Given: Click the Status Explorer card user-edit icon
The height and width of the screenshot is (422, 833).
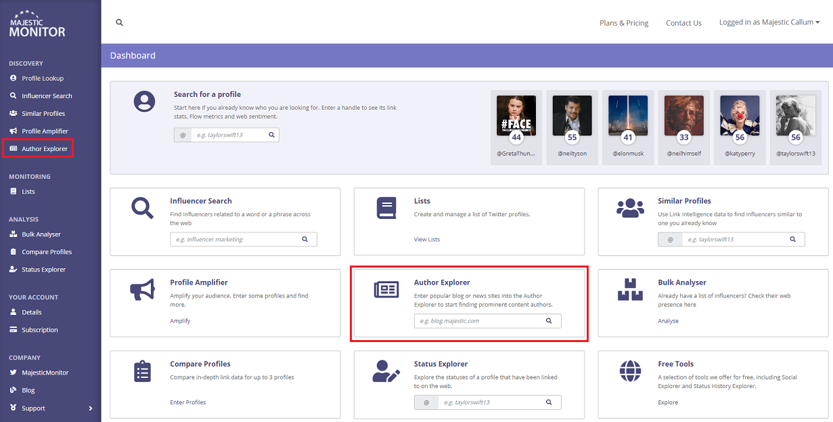Looking at the screenshot, I should click(386, 371).
